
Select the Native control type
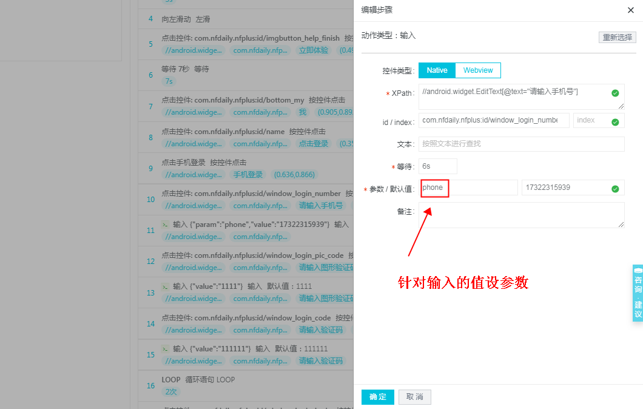point(437,70)
